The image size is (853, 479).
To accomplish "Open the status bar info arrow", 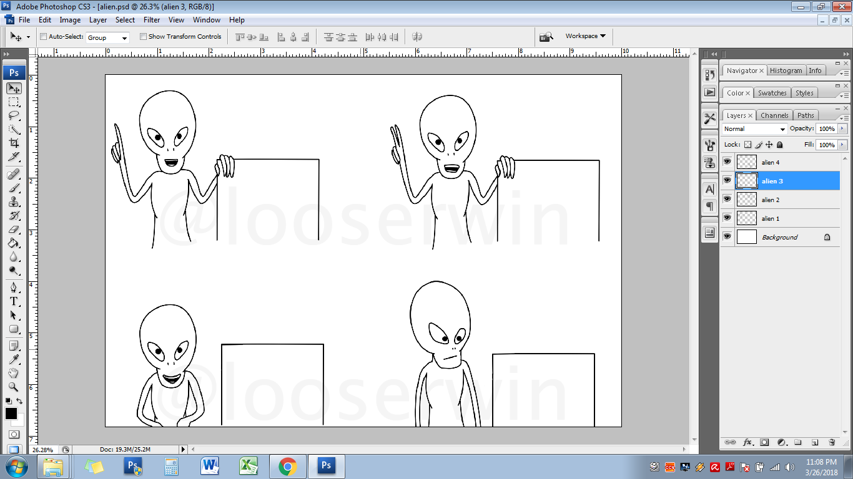I will coord(183,449).
